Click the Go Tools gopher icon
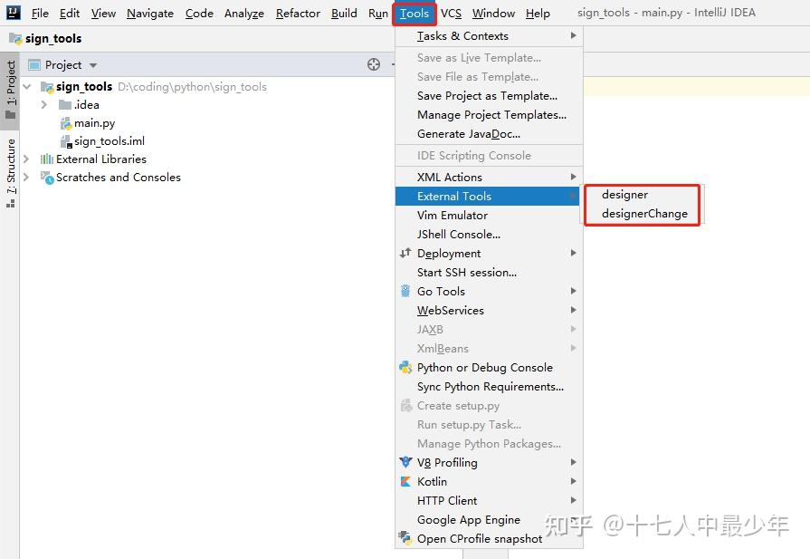The width and height of the screenshot is (810, 559). pyautogui.click(x=405, y=291)
